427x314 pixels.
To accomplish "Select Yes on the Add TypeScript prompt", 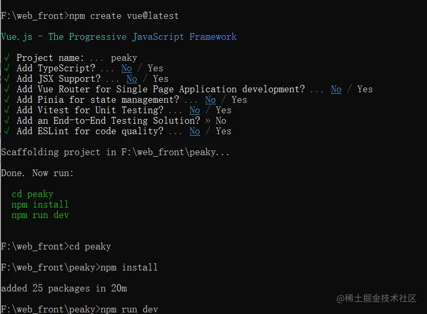I will click(156, 68).
